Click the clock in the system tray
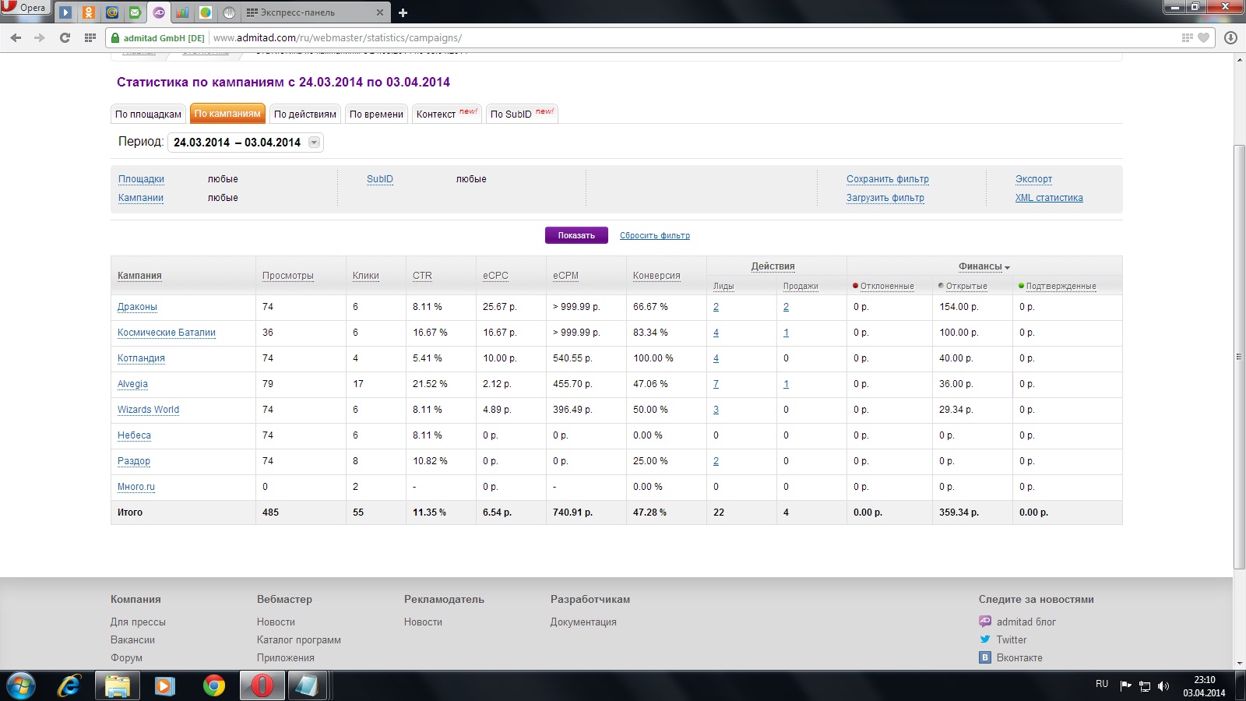The width and height of the screenshot is (1246, 701). pos(1204,685)
